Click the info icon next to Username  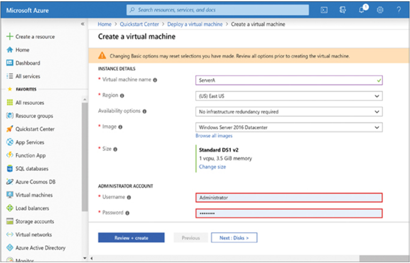click(x=129, y=198)
